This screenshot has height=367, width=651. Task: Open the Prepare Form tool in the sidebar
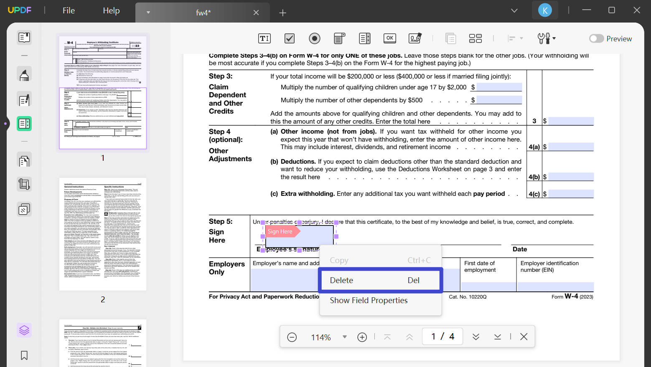(24, 124)
